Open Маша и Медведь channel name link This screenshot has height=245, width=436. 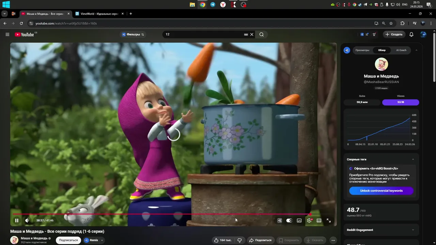tap(34, 238)
